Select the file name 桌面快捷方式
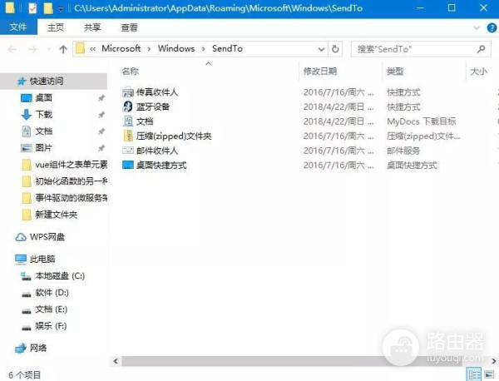 tap(161, 166)
